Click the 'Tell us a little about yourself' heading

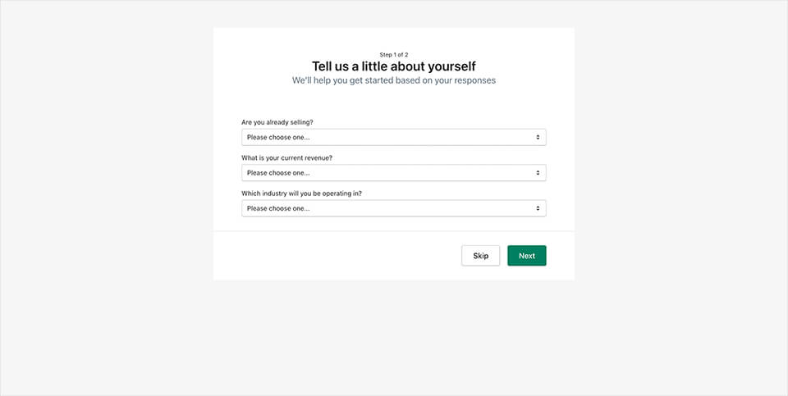click(394, 66)
